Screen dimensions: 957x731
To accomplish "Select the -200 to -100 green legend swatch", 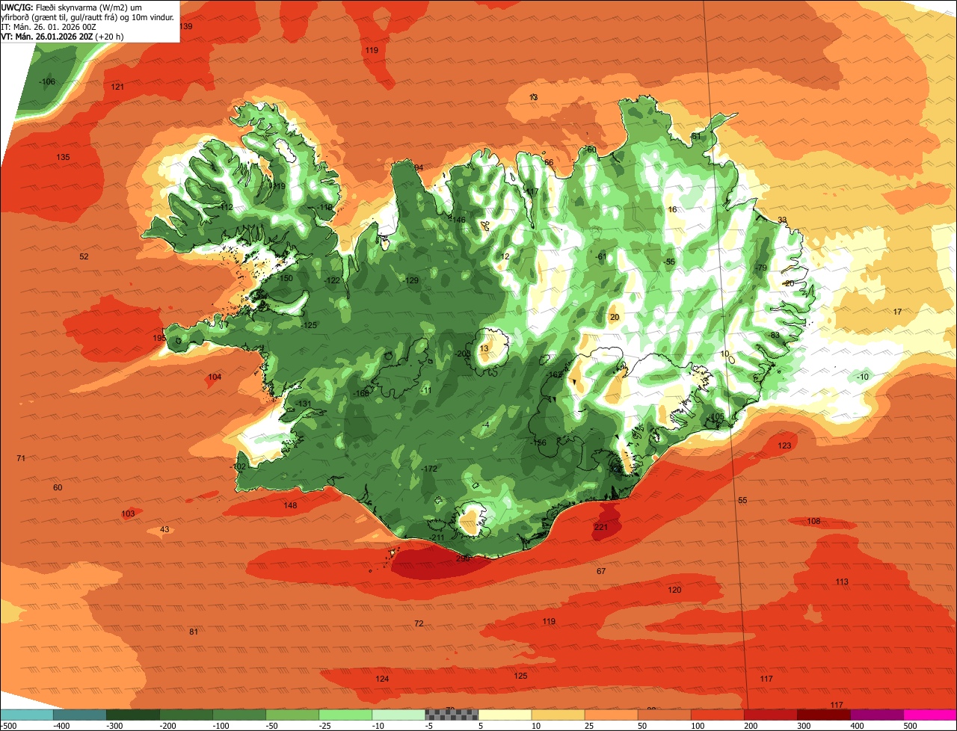I will pyautogui.click(x=185, y=715).
